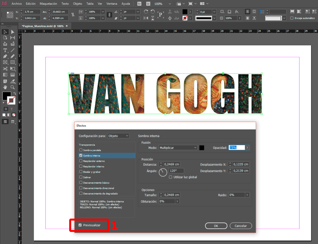
Task: Open the Ventana menu
Action: [112, 4]
